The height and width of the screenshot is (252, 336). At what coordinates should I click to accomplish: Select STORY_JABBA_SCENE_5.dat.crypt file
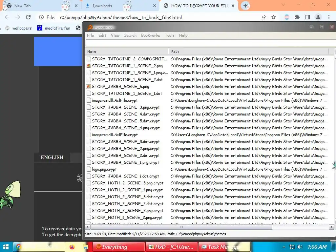(x=126, y=121)
